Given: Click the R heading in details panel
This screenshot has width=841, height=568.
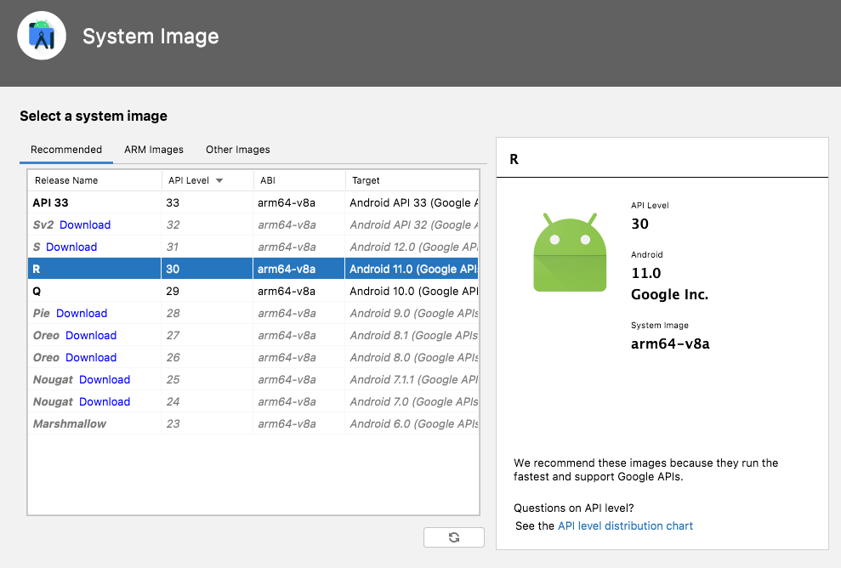Looking at the screenshot, I should point(514,159).
